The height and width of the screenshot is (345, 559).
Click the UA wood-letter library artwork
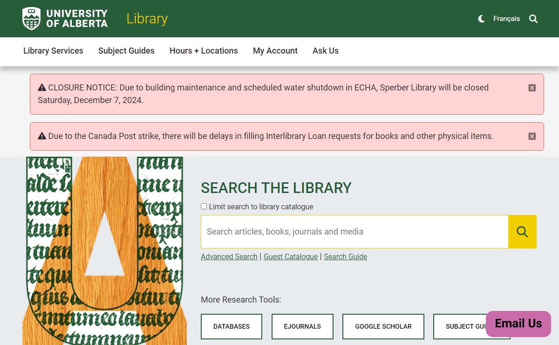[x=104, y=251]
